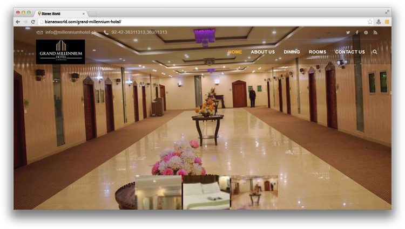Select the HOME menu item
405x229 pixels.
coord(235,52)
